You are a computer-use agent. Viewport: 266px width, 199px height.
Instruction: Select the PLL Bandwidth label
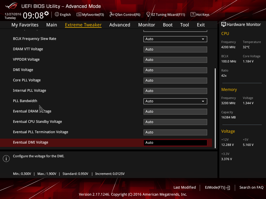click(25, 101)
